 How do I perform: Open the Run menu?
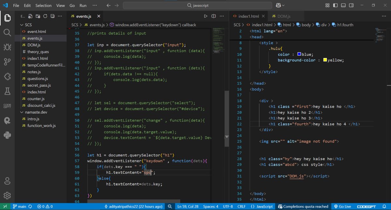point(83,6)
